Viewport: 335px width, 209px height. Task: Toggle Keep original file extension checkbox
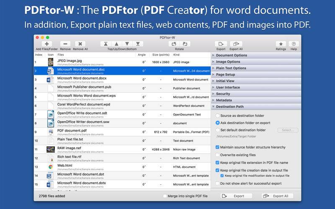pyautogui.click(x=217, y=163)
